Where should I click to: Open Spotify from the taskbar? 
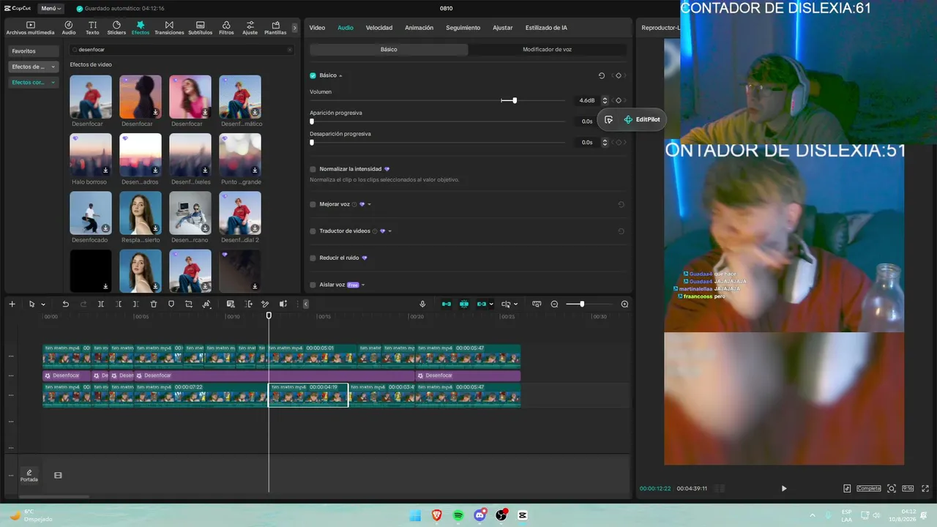tap(458, 515)
